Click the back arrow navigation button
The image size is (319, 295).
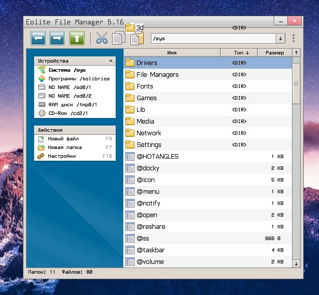click(39, 38)
